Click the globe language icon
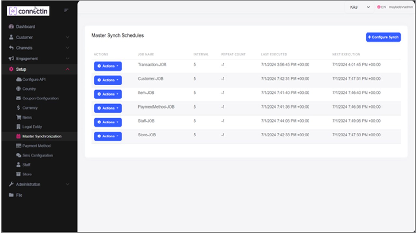The width and height of the screenshot is (417, 234). pos(379,7)
